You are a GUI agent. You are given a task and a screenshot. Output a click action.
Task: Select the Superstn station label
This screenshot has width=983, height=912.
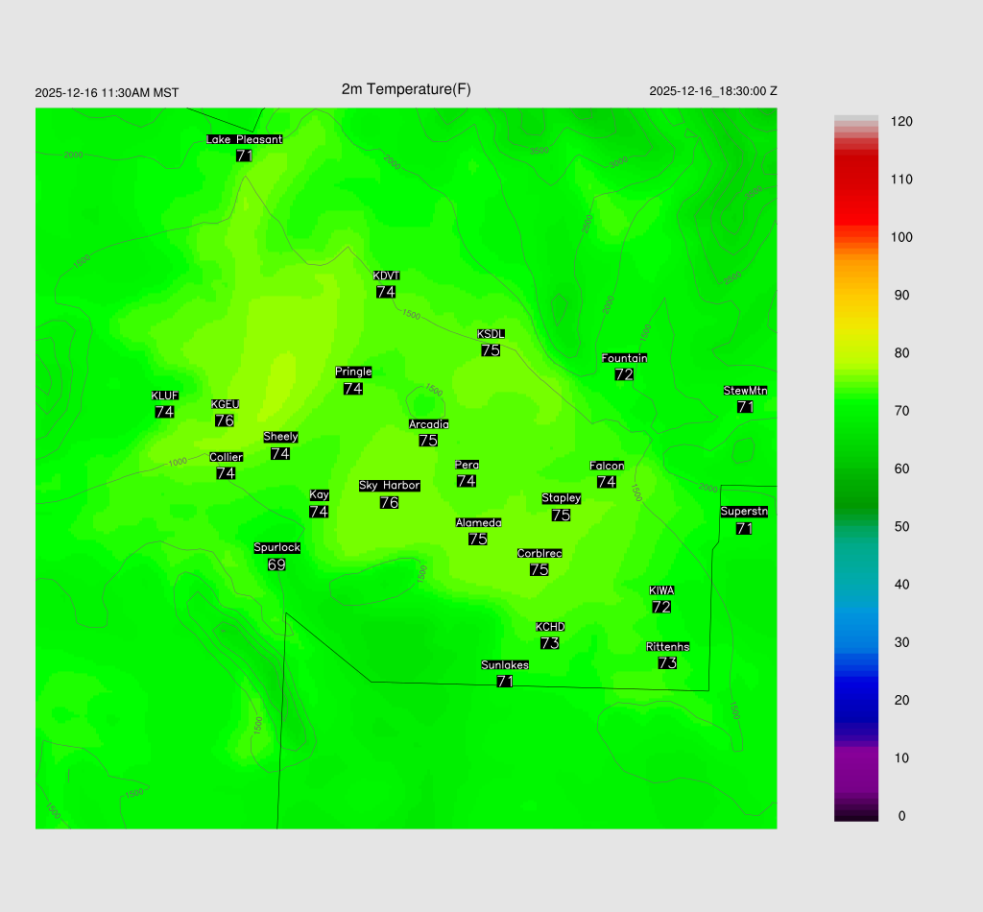pyautogui.click(x=744, y=512)
